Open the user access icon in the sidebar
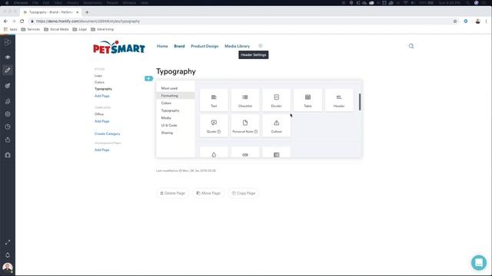This screenshot has height=276, width=492. (8, 101)
